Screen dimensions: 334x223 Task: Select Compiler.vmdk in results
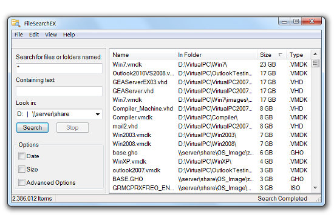(210, 118)
